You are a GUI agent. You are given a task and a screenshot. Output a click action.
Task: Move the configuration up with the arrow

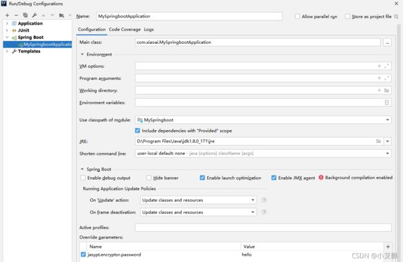click(43, 15)
